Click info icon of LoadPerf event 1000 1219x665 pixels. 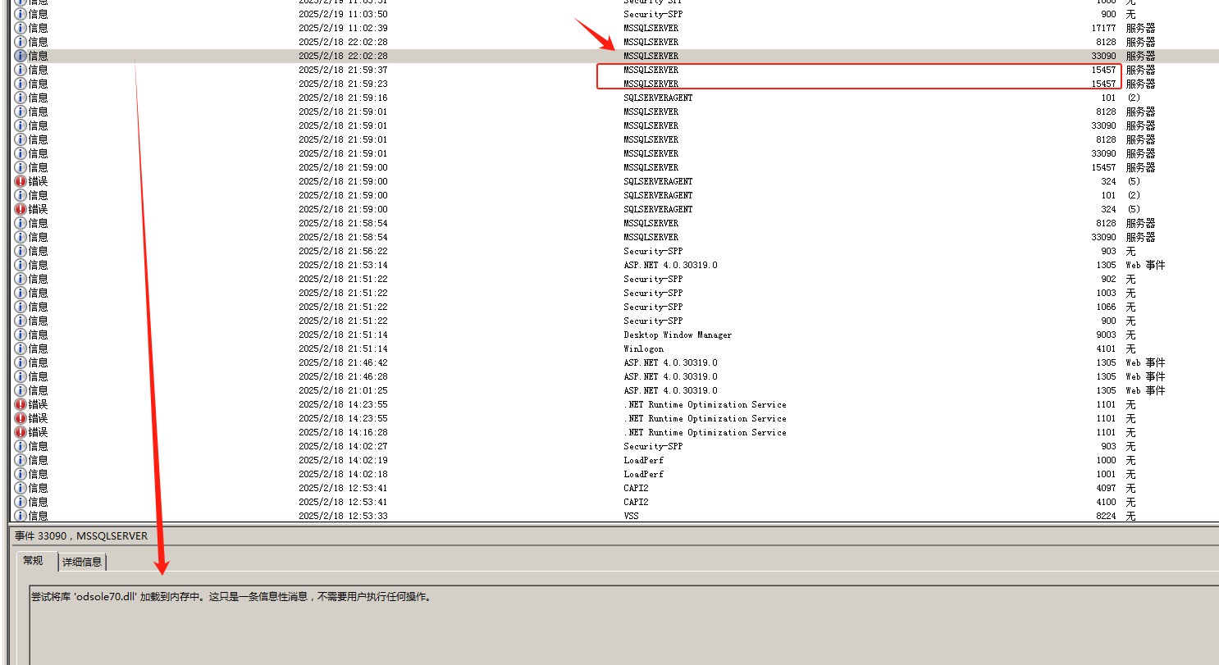[x=21, y=460]
